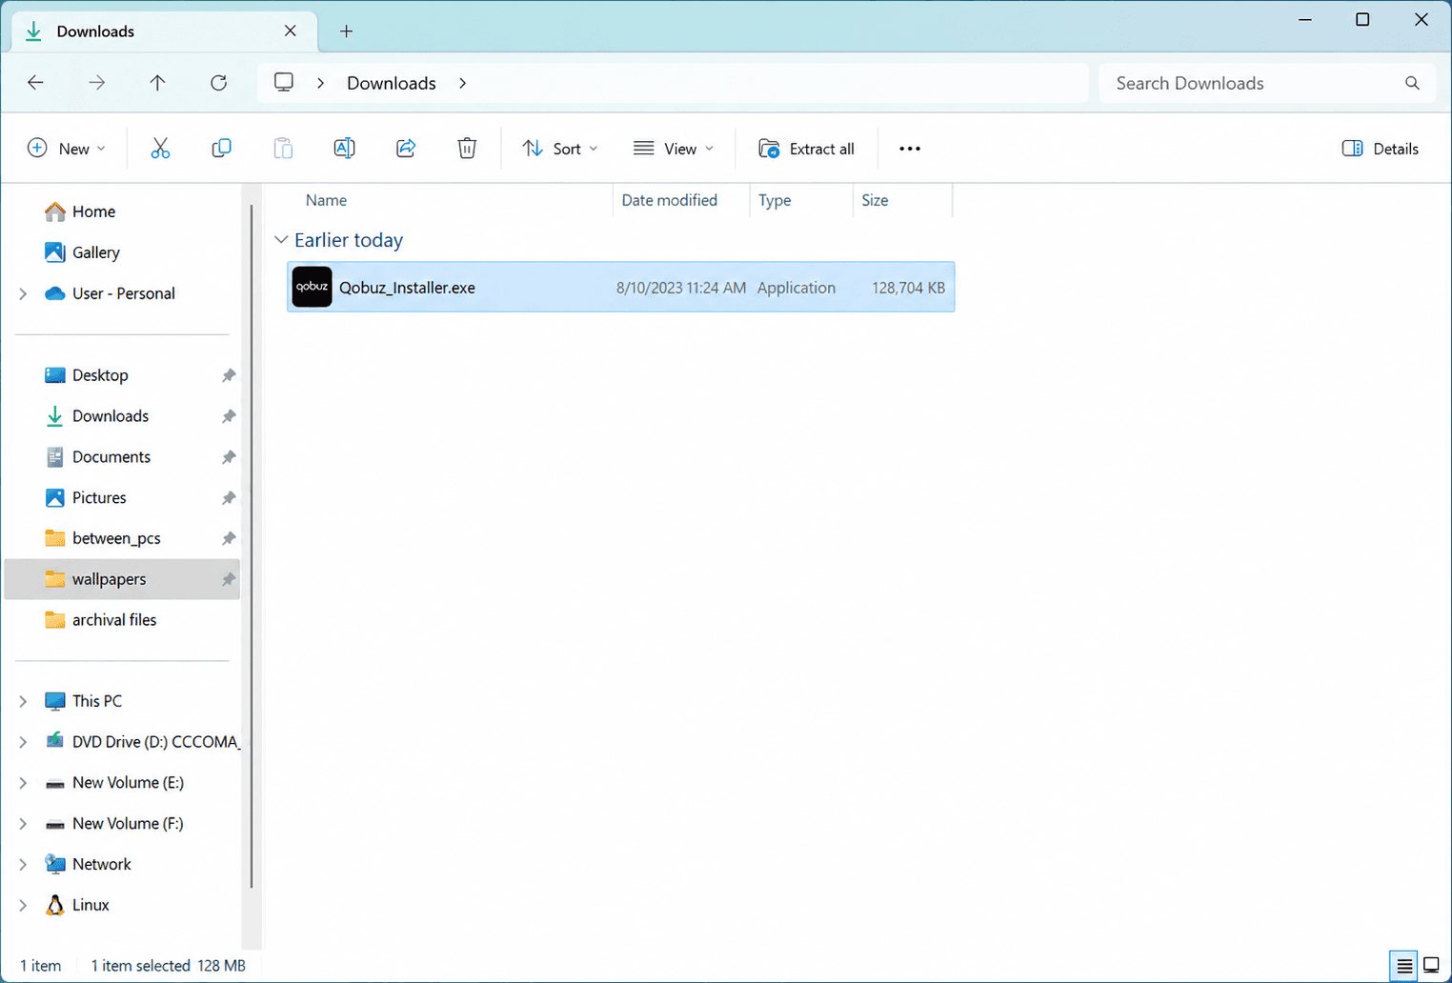
Task: Expand the This PC tree node
Action: click(x=23, y=701)
